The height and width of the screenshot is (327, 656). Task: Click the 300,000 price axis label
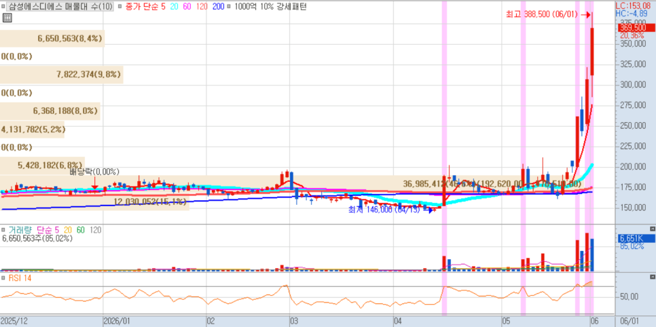tap(635, 85)
